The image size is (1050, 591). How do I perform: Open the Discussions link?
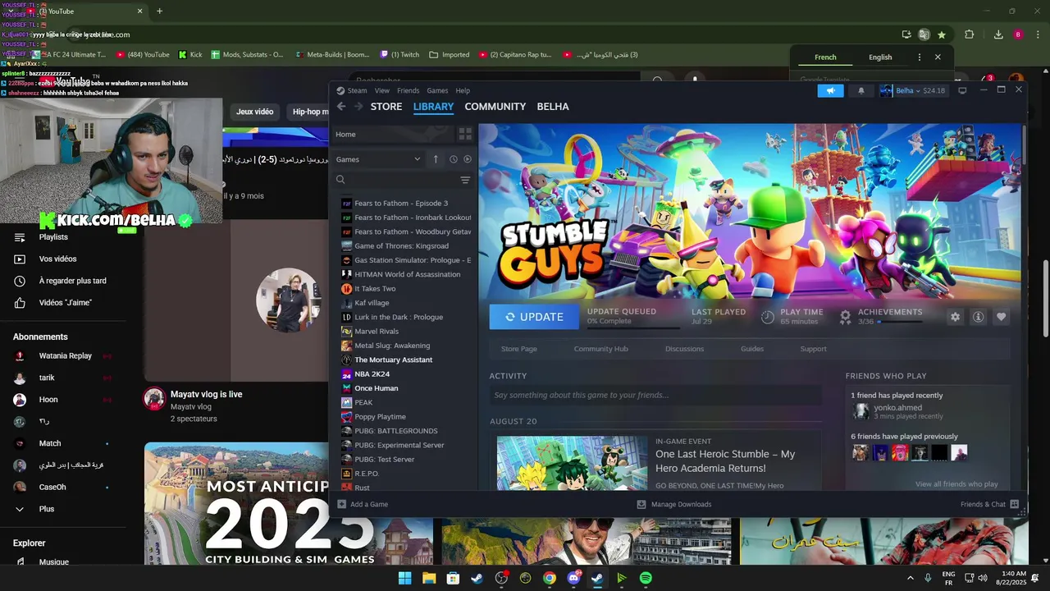coord(684,349)
